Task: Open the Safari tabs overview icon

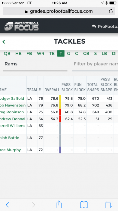Action: coord(109,205)
